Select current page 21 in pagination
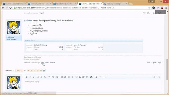 (44, 70)
